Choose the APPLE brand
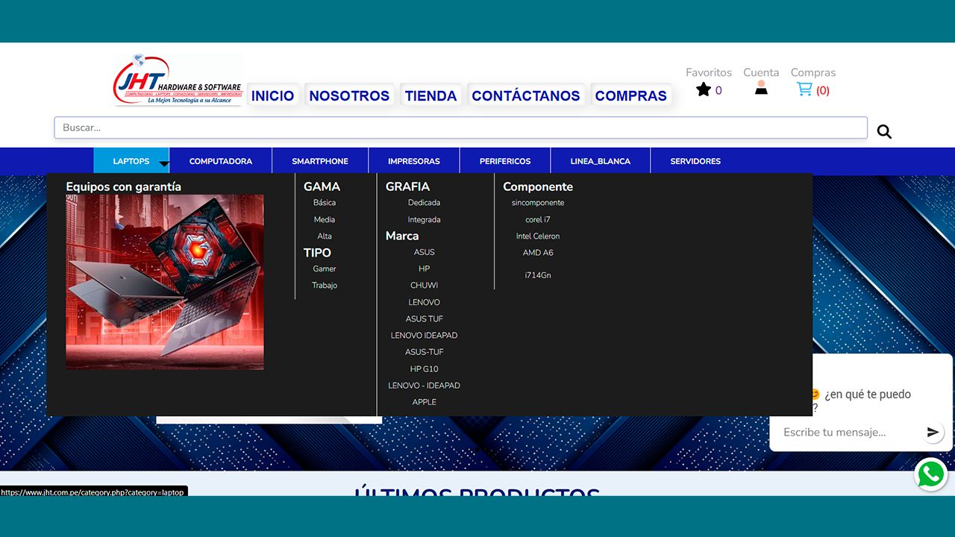 click(425, 402)
